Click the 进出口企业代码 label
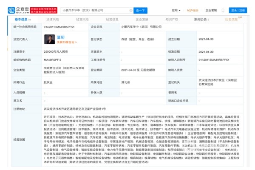Image resolution: width=255 pixels, height=170 pixels. 178,101
